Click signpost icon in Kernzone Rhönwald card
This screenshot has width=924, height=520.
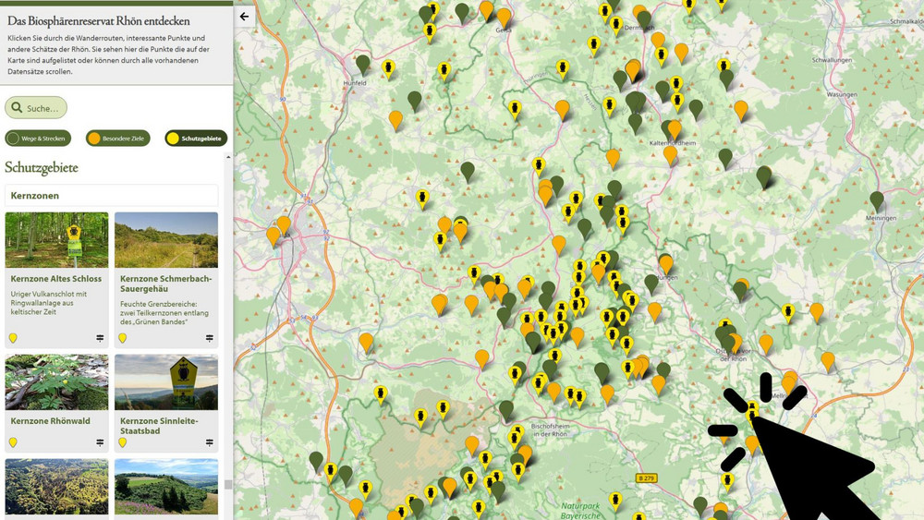pyautogui.click(x=100, y=442)
